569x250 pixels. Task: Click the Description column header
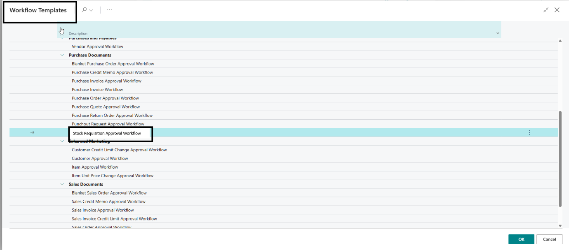tap(78, 33)
